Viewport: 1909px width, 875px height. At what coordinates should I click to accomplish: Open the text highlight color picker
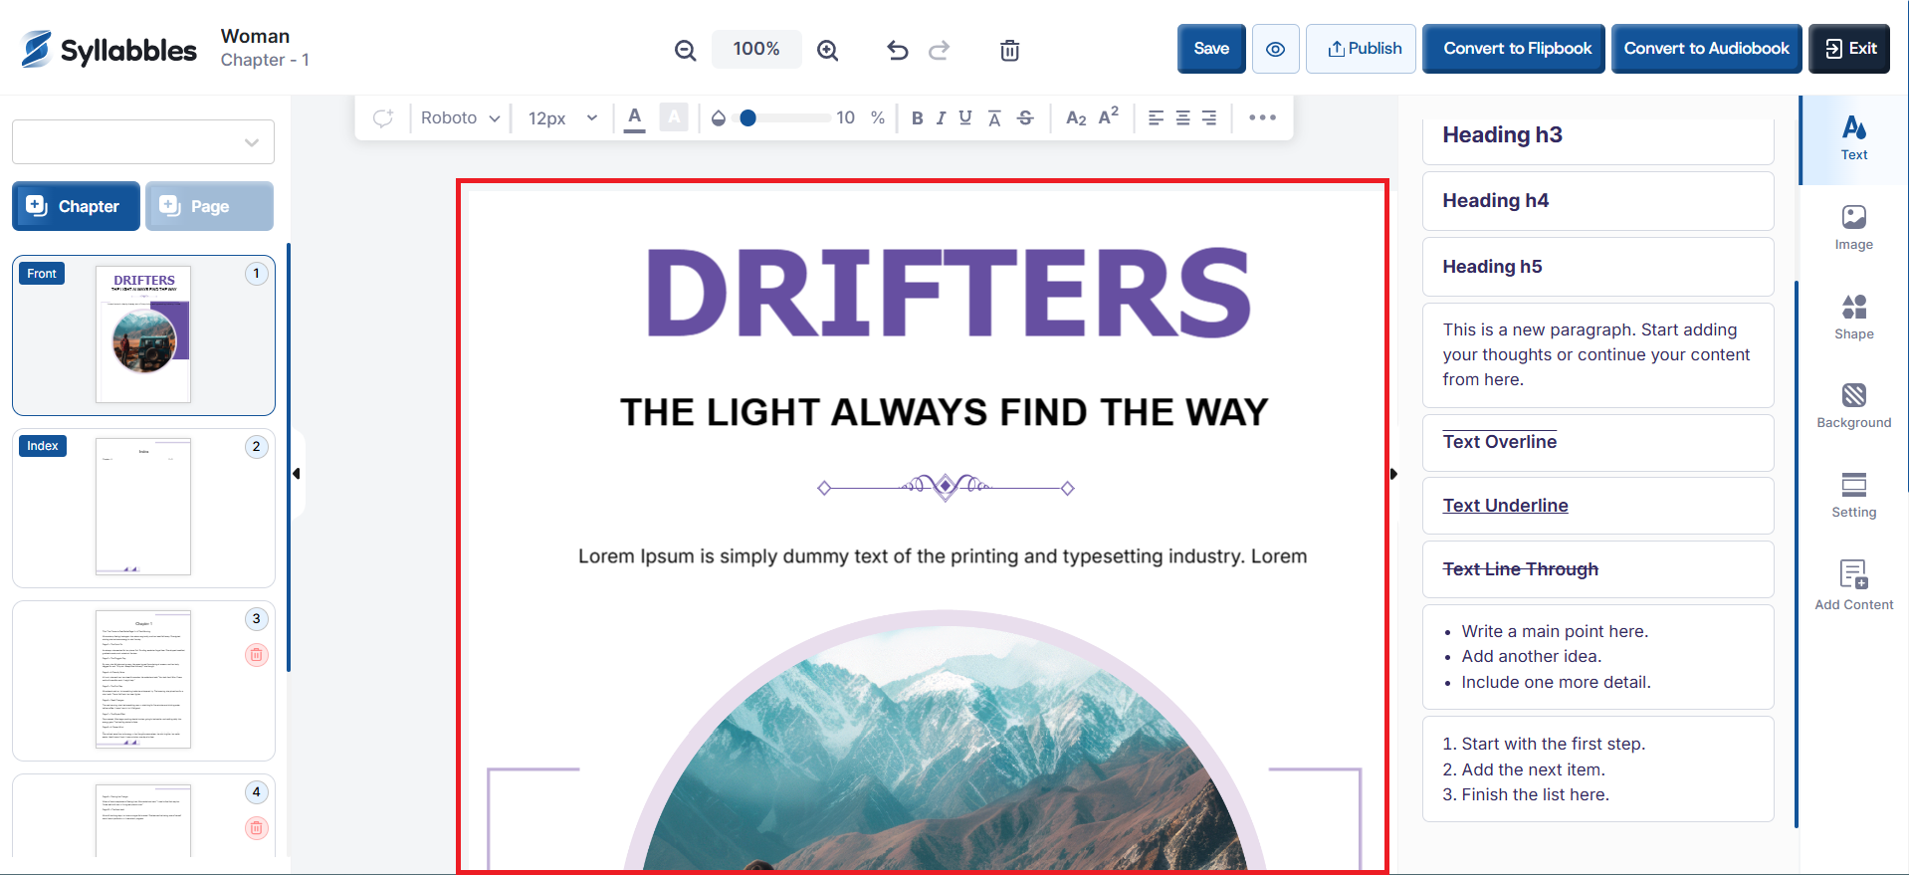pos(674,117)
